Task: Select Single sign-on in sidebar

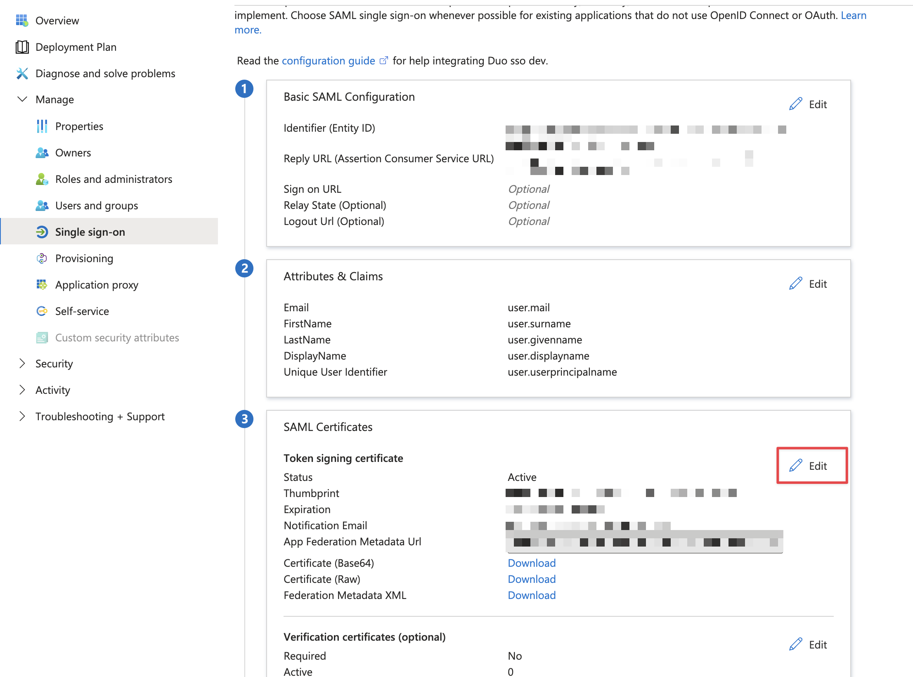Action: pyautogui.click(x=90, y=232)
